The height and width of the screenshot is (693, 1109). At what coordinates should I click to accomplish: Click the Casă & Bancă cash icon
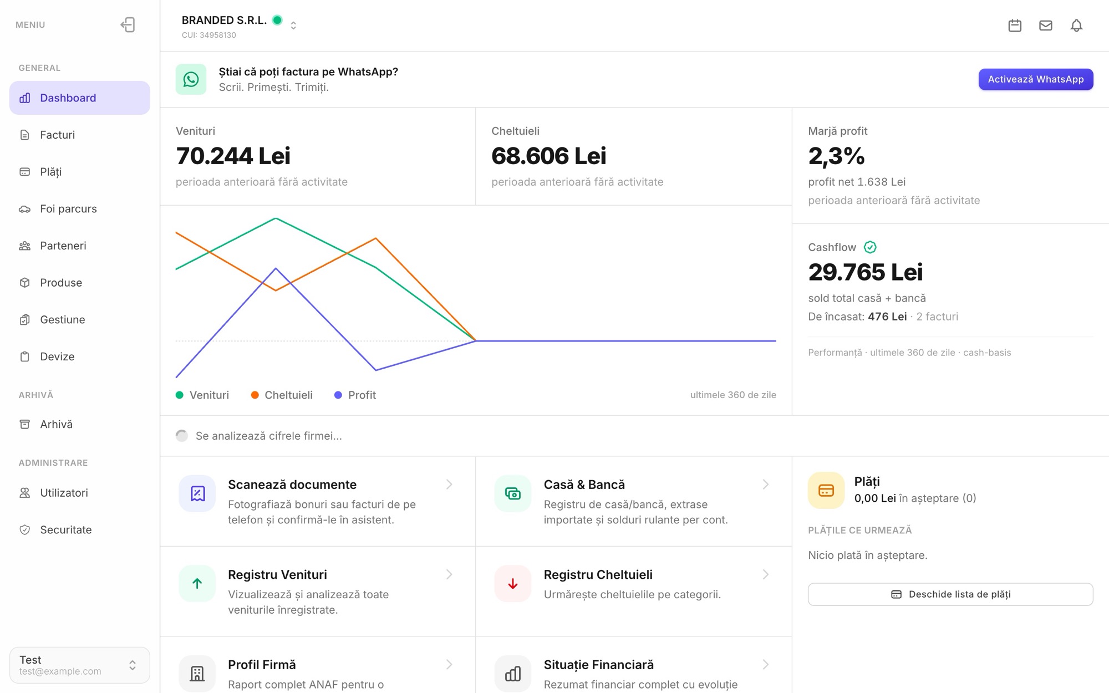point(513,493)
